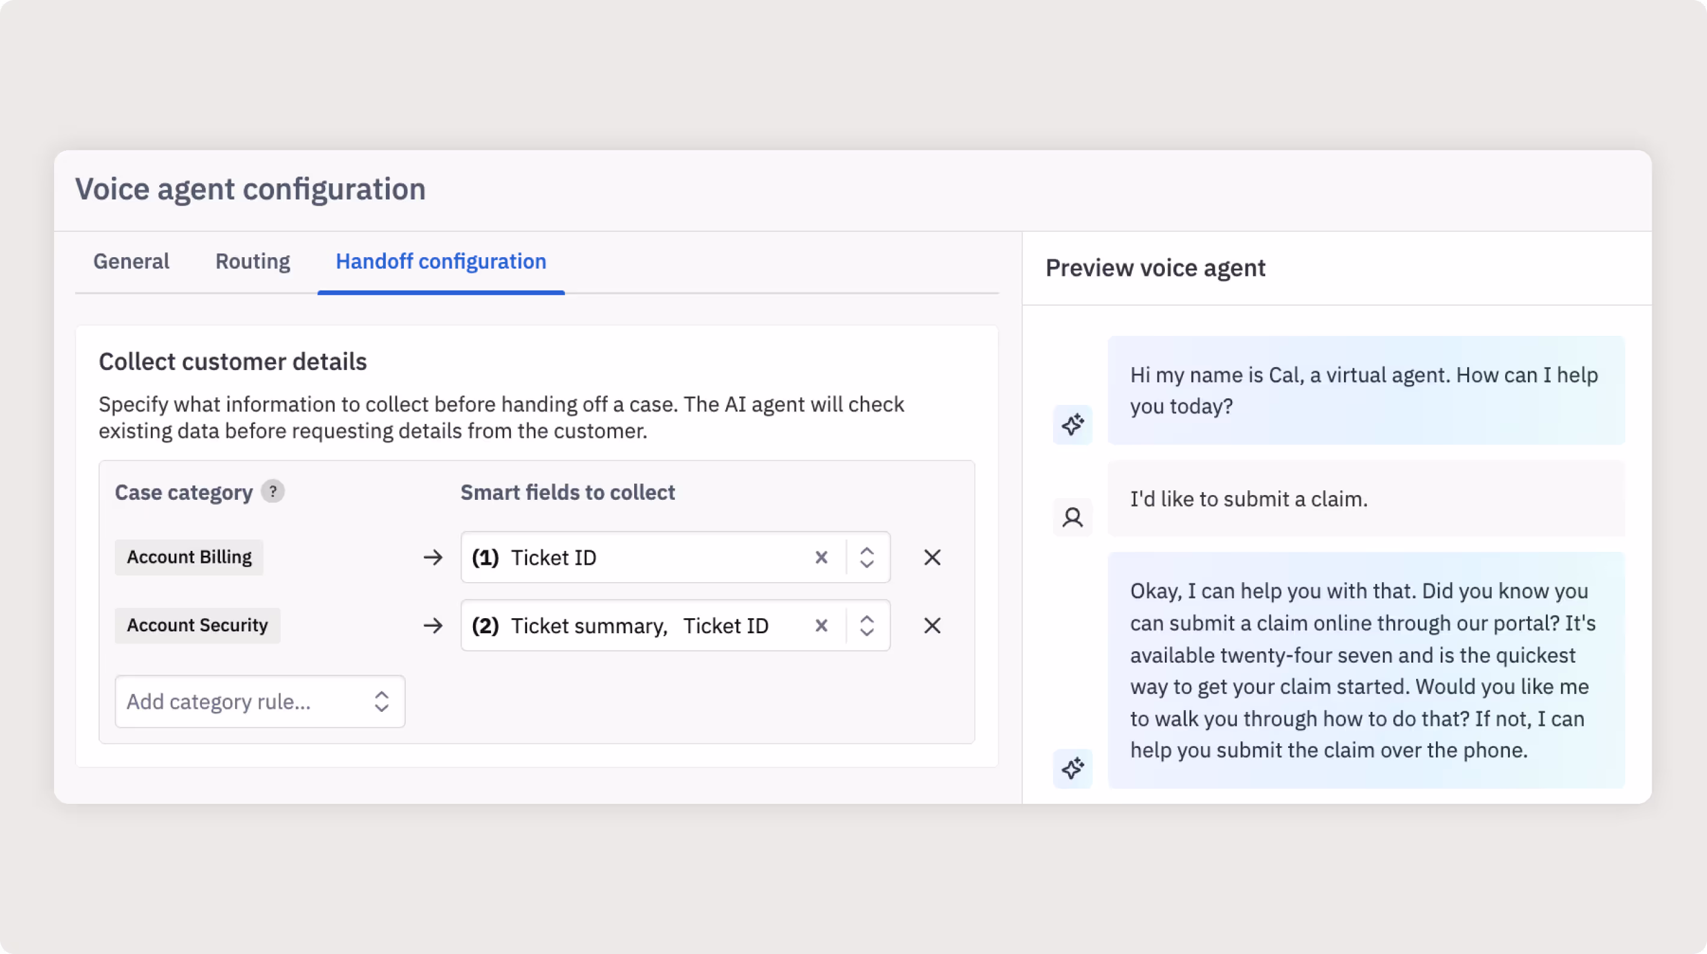Click the arrow icon beside Account Security
Image resolution: width=1707 pixels, height=954 pixels.
click(x=433, y=625)
